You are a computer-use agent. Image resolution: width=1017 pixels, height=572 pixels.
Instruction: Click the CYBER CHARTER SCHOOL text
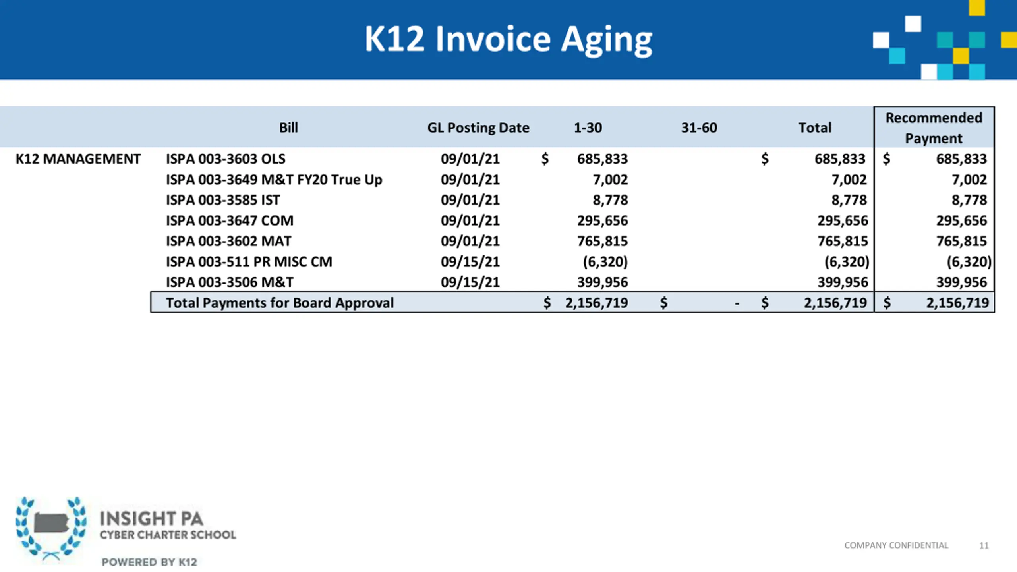[x=168, y=535]
